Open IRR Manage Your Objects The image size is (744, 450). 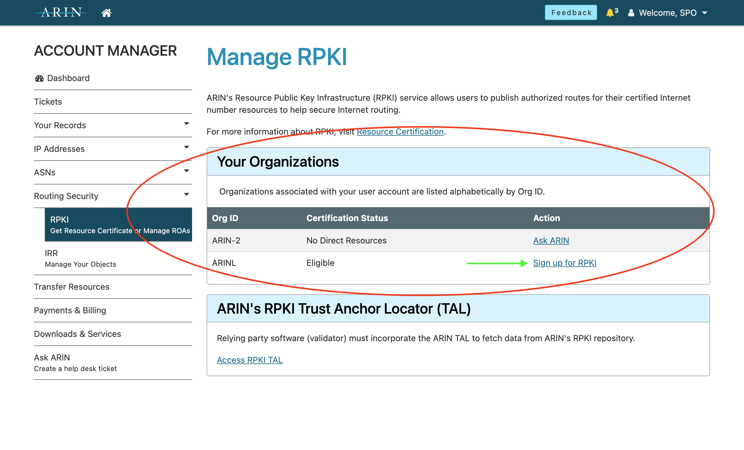[x=81, y=259]
